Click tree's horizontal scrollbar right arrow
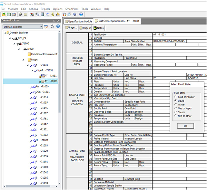207x190 pixels. (x=57, y=187)
